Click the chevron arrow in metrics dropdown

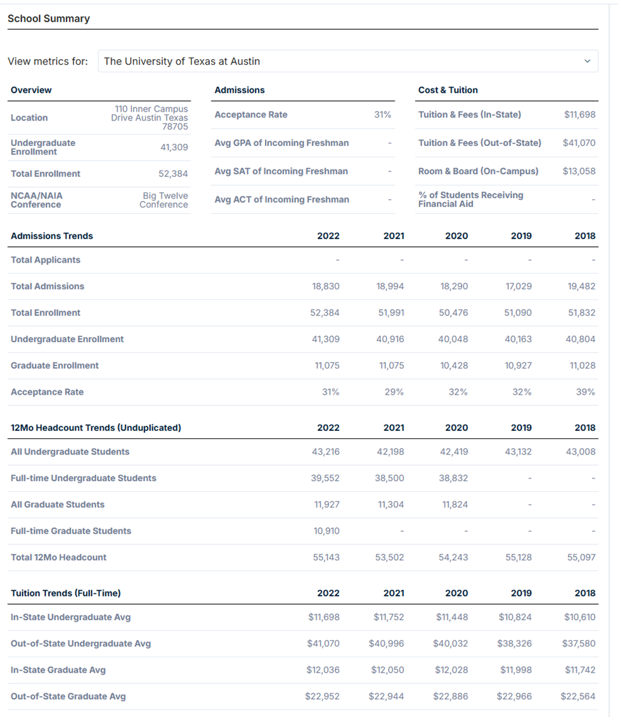click(x=588, y=62)
